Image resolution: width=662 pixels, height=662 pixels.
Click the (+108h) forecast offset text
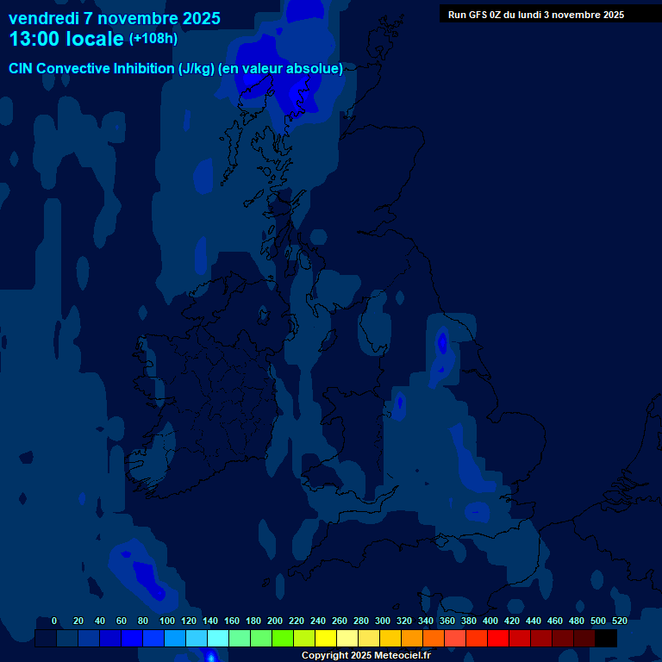154,39
